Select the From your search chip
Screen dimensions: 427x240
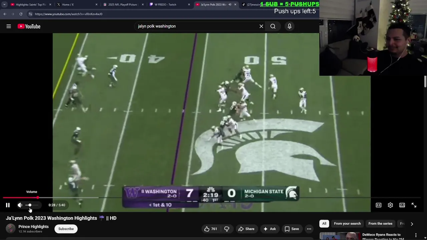pyautogui.click(x=347, y=224)
